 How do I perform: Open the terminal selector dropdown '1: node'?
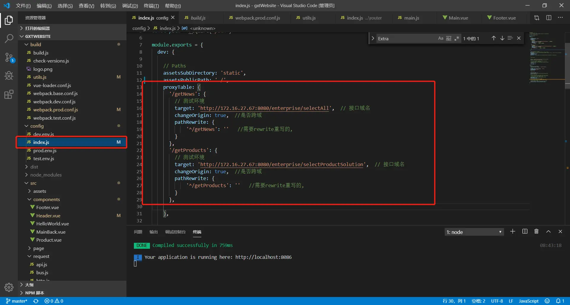(474, 232)
